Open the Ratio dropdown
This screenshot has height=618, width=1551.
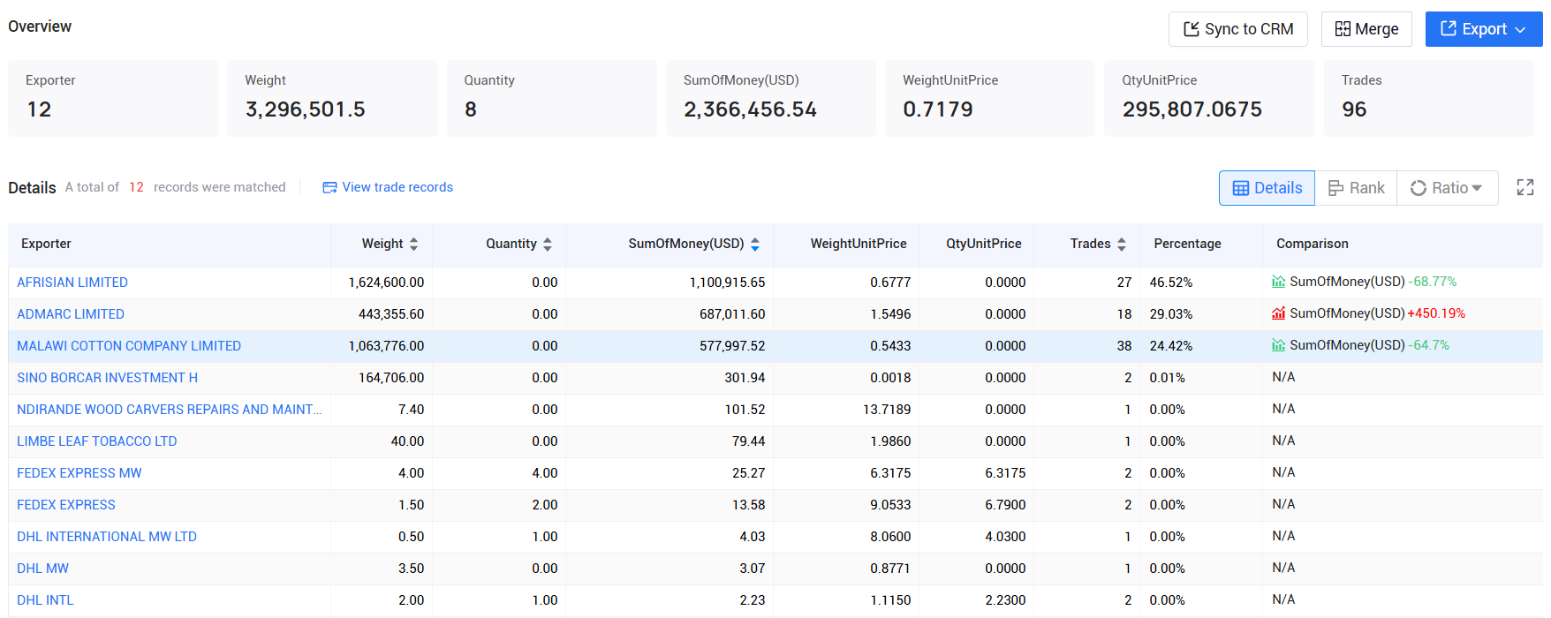click(x=1447, y=188)
